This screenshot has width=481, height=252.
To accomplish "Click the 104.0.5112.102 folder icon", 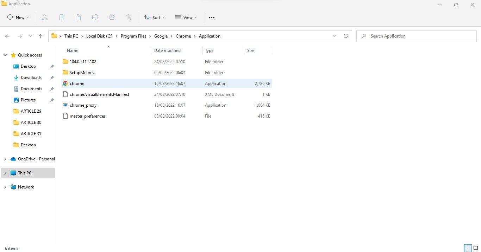I will [x=65, y=61].
